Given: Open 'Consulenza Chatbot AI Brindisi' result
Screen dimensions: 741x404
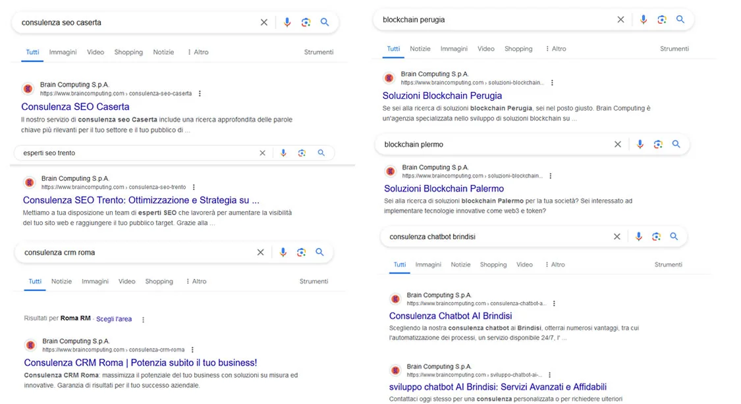Looking at the screenshot, I should click(x=451, y=316).
